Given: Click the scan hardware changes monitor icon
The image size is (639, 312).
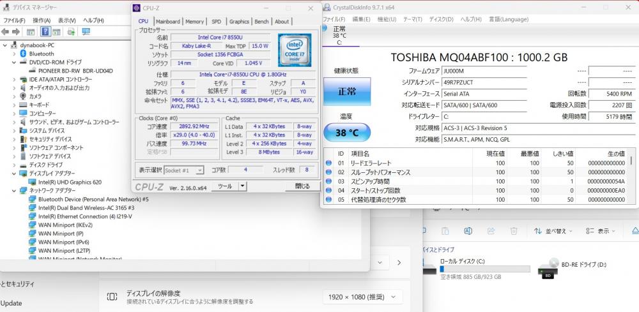Looking at the screenshot, I should click(x=86, y=31).
